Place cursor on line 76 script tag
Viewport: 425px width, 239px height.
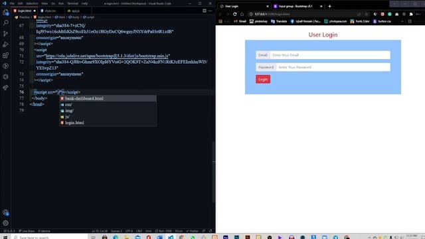pyautogui.click(x=57, y=92)
